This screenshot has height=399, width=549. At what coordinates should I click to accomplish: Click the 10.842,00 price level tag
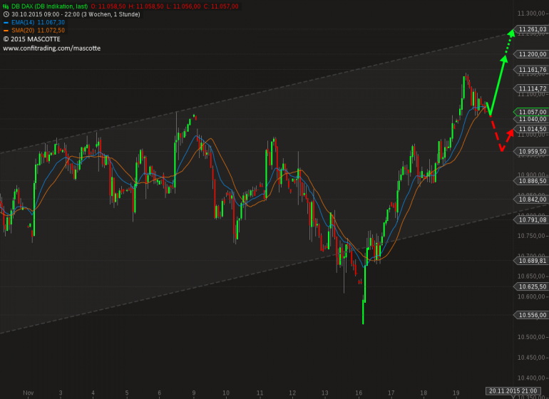coord(530,199)
